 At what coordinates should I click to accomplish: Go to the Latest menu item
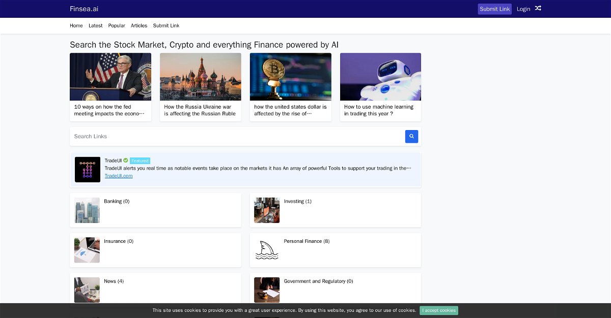coord(95,25)
